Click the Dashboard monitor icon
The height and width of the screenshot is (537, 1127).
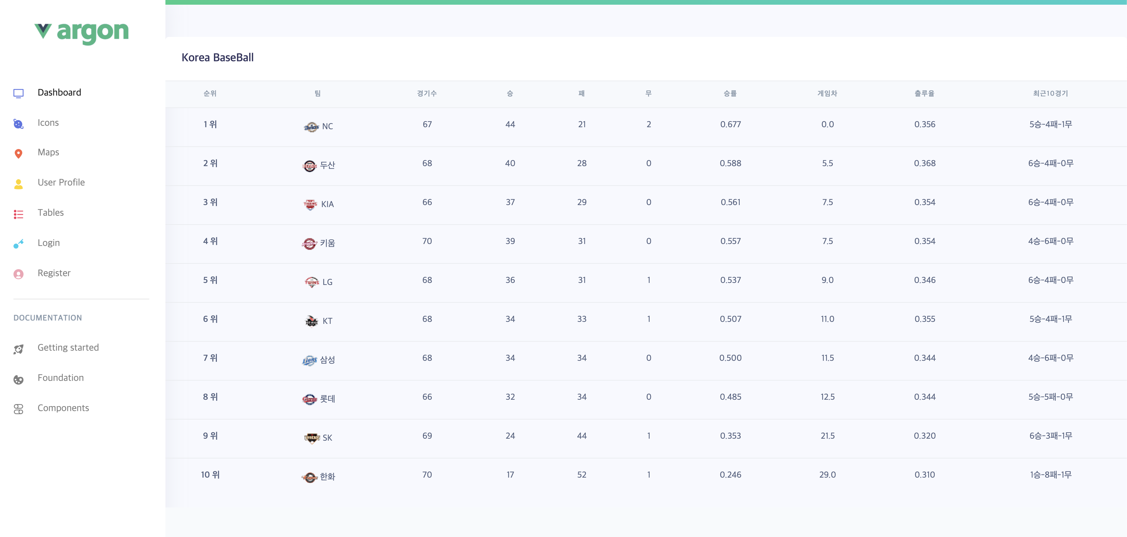(18, 93)
